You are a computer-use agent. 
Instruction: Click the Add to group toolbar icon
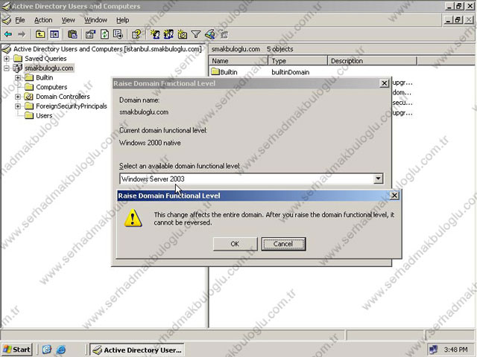224,35
